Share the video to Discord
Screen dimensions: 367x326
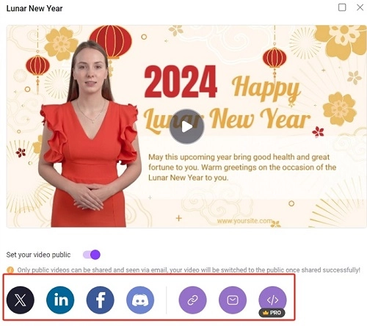(140, 300)
